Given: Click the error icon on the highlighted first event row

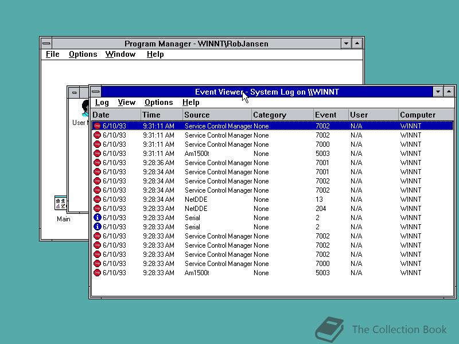Looking at the screenshot, I should coord(97,126).
